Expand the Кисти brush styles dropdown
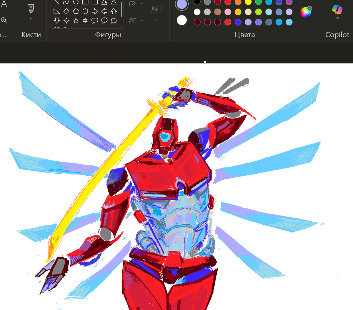 point(31,18)
